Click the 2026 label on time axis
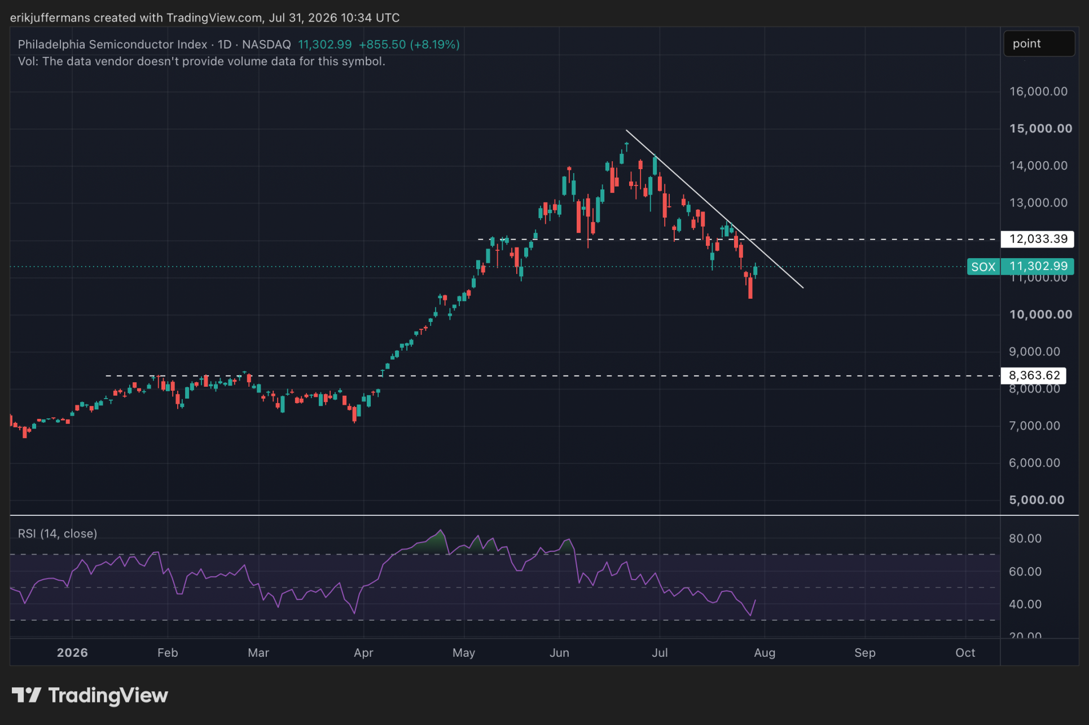Screen dimensions: 1089x725 [x=72, y=653]
